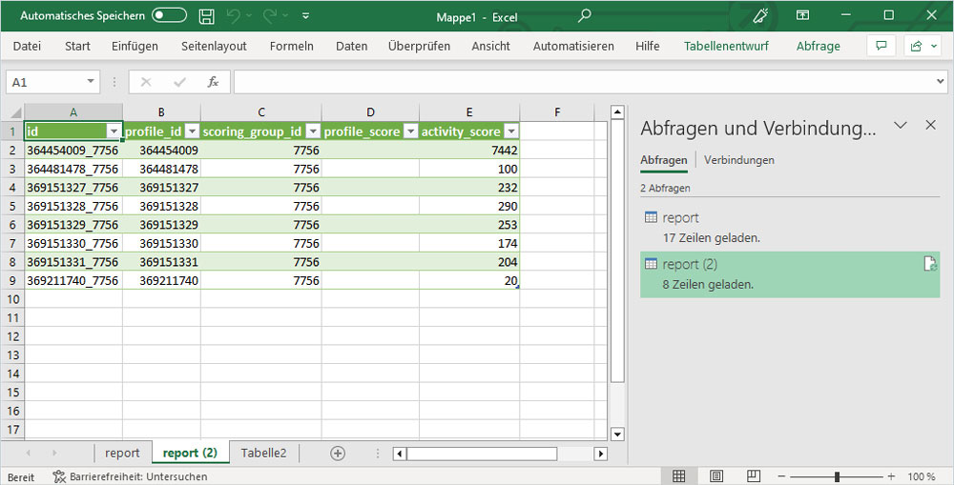Switch to the report sheet tab
This screenshot has height=485, width=954.
pos(122,453)
